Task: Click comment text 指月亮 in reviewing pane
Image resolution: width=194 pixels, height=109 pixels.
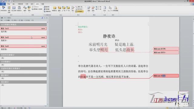Action: coord(4,31)
